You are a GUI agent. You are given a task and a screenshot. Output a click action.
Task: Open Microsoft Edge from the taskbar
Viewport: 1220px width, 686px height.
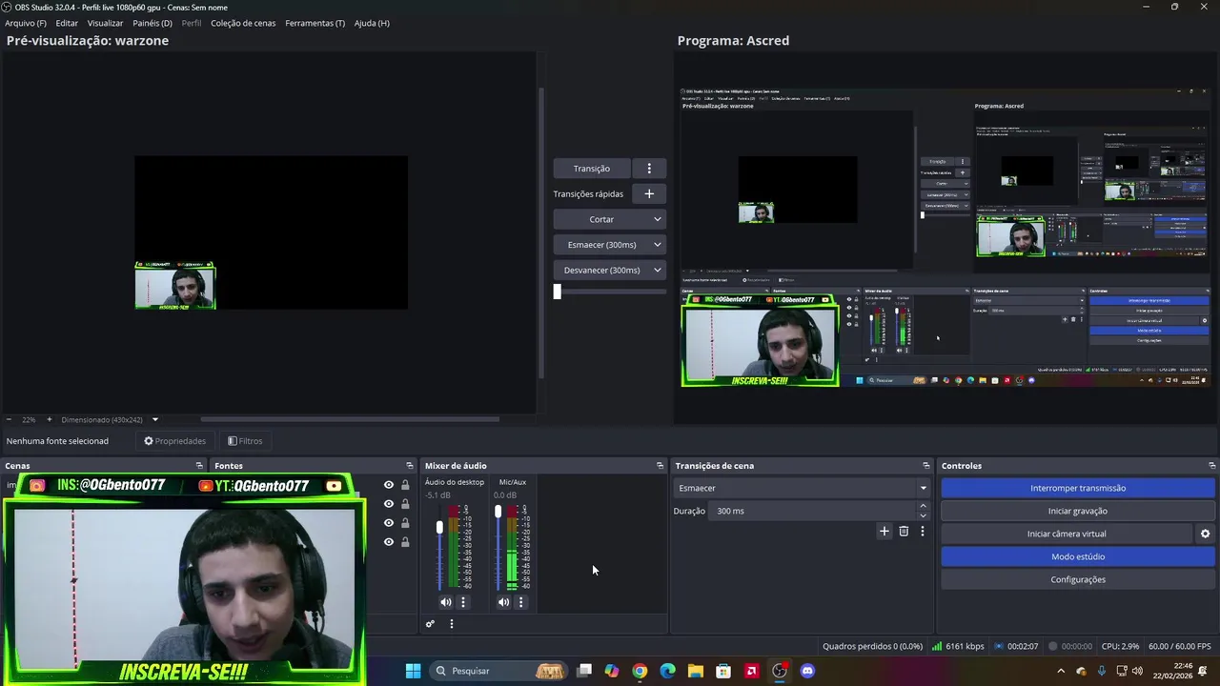pos(667,671)
